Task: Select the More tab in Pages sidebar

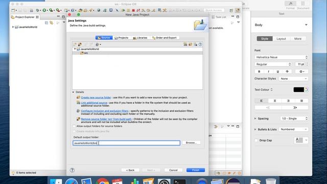Action: tap(298, 39)
